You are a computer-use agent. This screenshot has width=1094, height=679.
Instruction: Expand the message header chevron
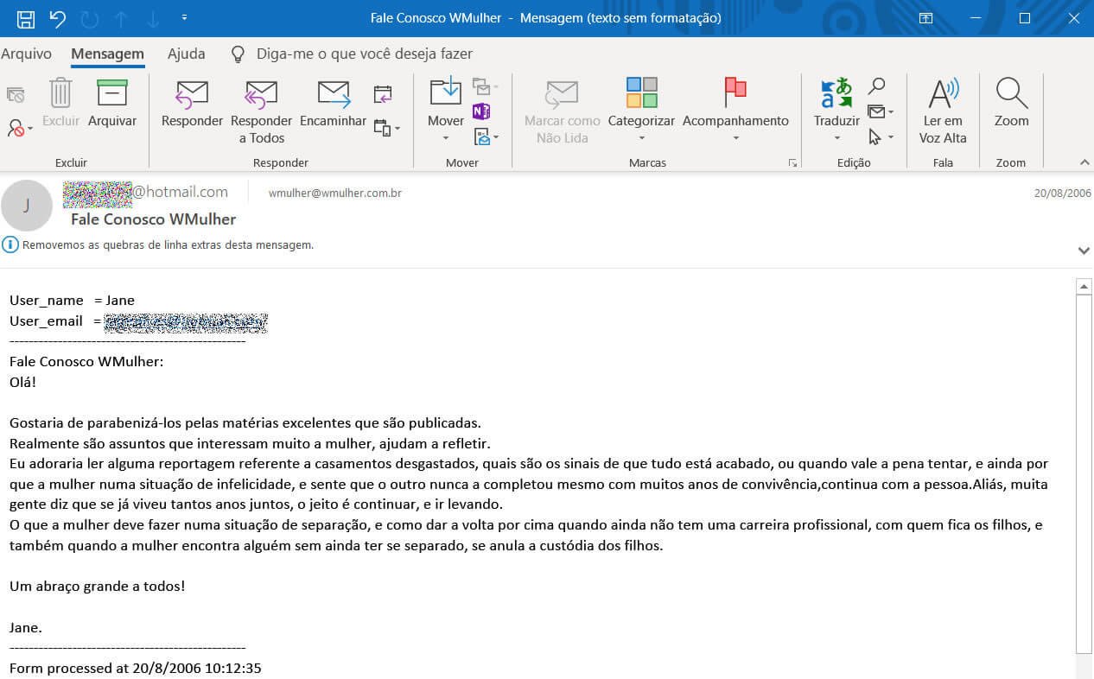pyautogui.click(x=1084, y=251)
